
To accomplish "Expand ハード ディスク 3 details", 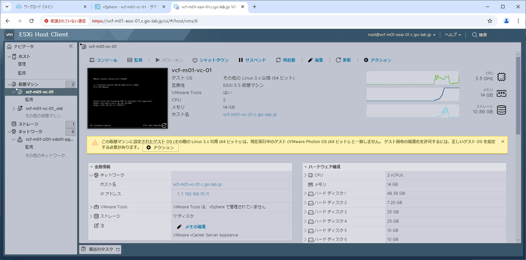I will [x=305, y=212].
